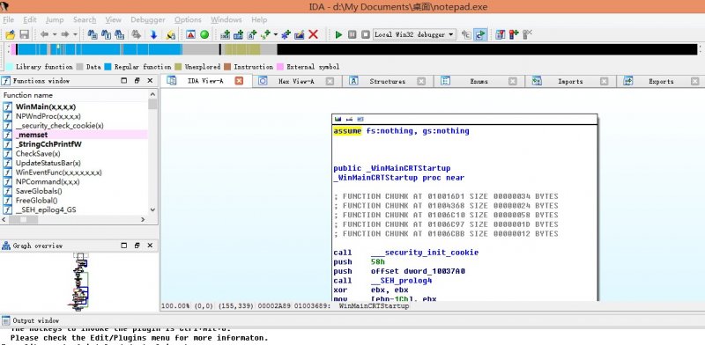
Task: Open the Debugger menu
Action: tap(148, 19)
